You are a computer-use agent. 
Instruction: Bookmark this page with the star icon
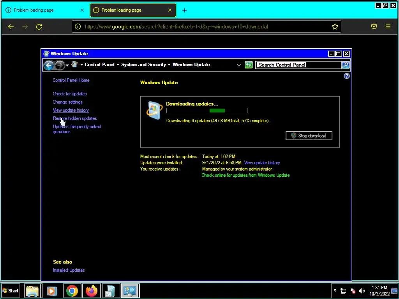tap(335, 26)
